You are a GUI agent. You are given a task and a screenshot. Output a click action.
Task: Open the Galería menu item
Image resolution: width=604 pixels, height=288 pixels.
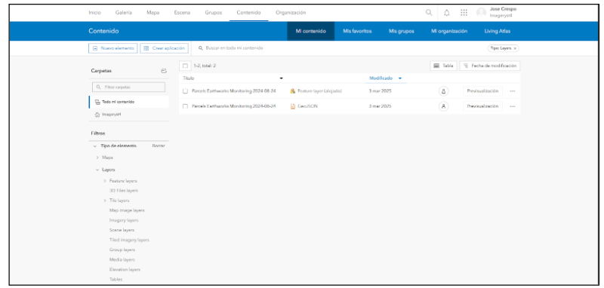(x=124, y=12)
